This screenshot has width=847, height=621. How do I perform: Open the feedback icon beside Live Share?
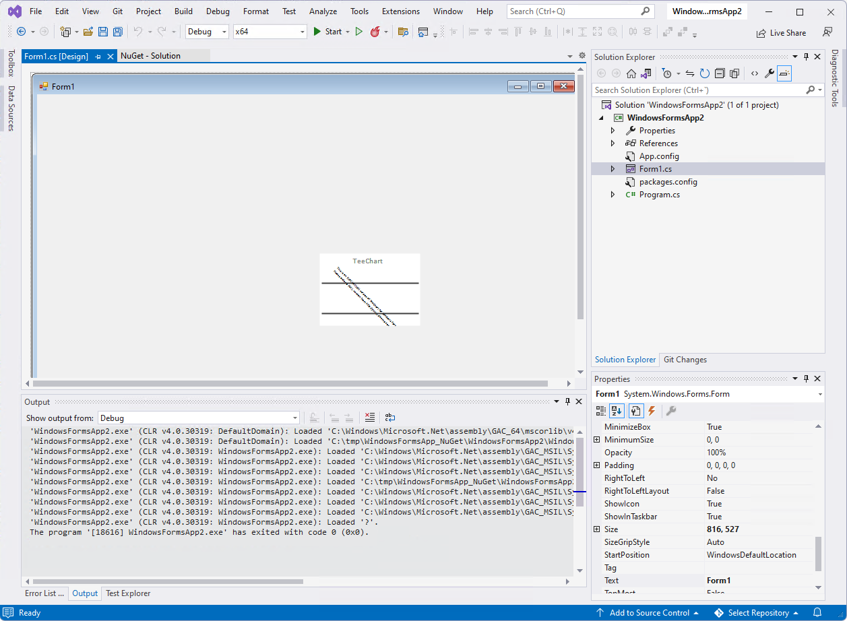pos(827,32)
